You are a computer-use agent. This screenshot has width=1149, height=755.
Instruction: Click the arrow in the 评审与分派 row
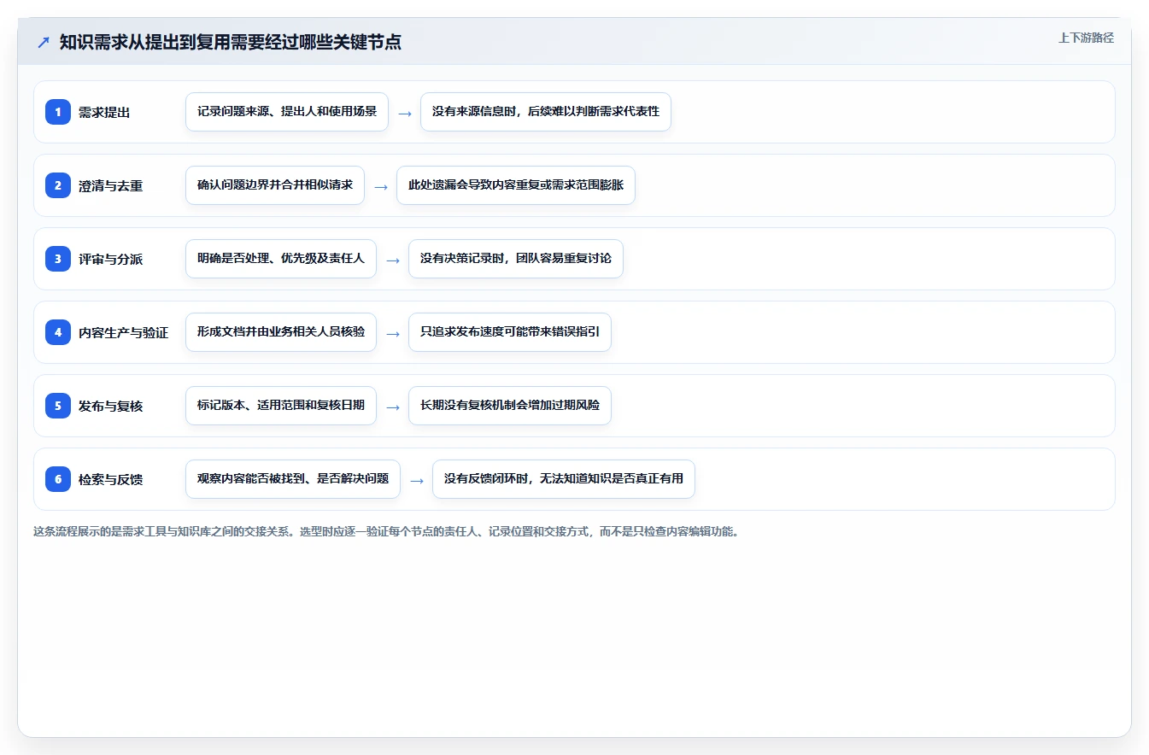[393, 260]
